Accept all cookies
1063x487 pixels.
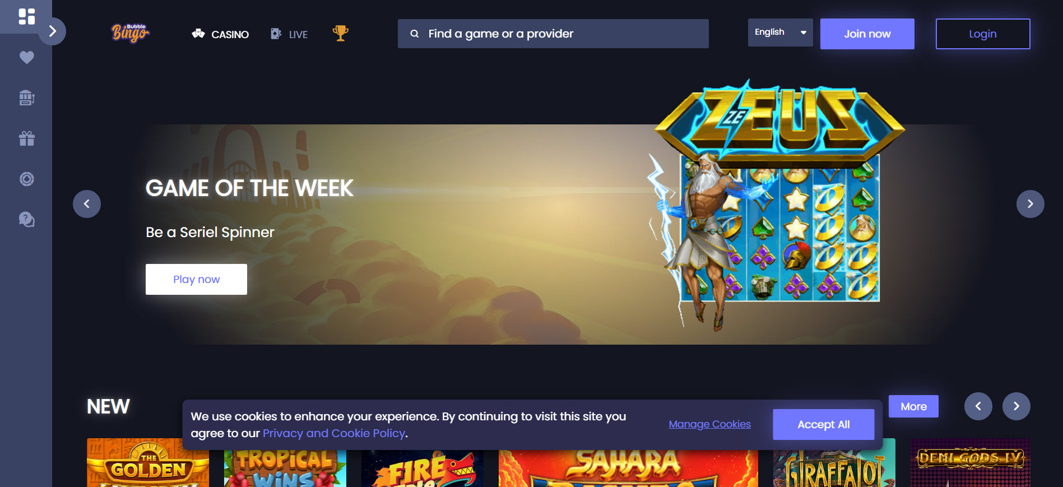(823, 424)
